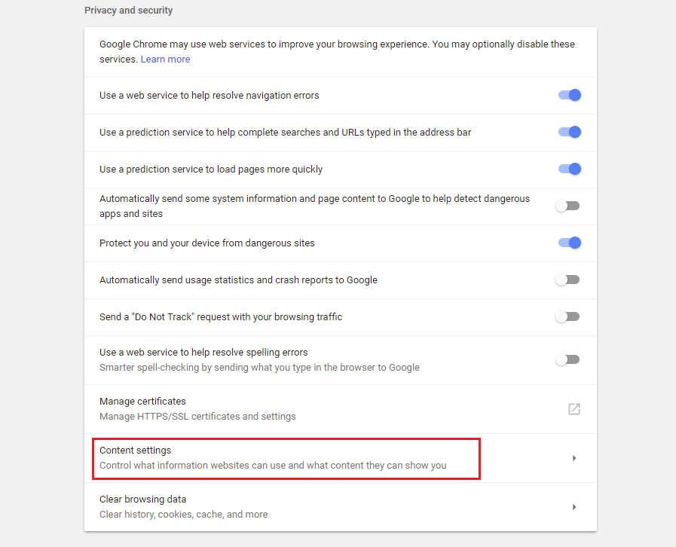Open the Learn more link

[165, 59]
